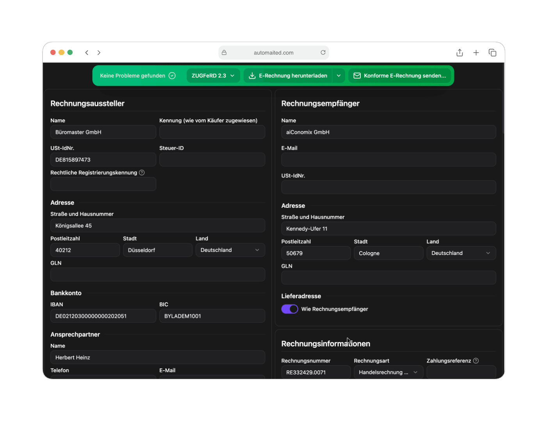Click the help icon beside Zahlungsreferenz
The image size is (547, 421).
pos(476,361)
